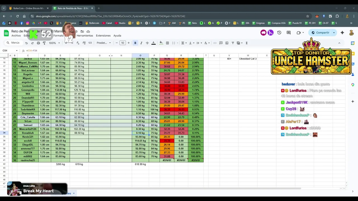This screenshot has height=201, width=358.
Task: Open the zoom 100% dropdown
Action: coord(55,43)
